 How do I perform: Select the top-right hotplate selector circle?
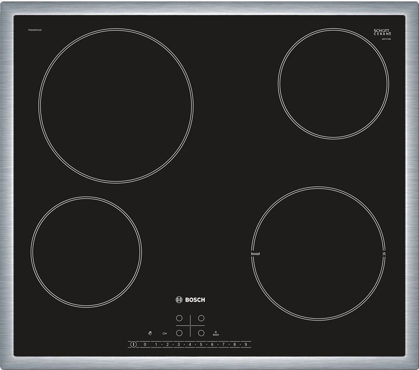[x=202, y=318]
